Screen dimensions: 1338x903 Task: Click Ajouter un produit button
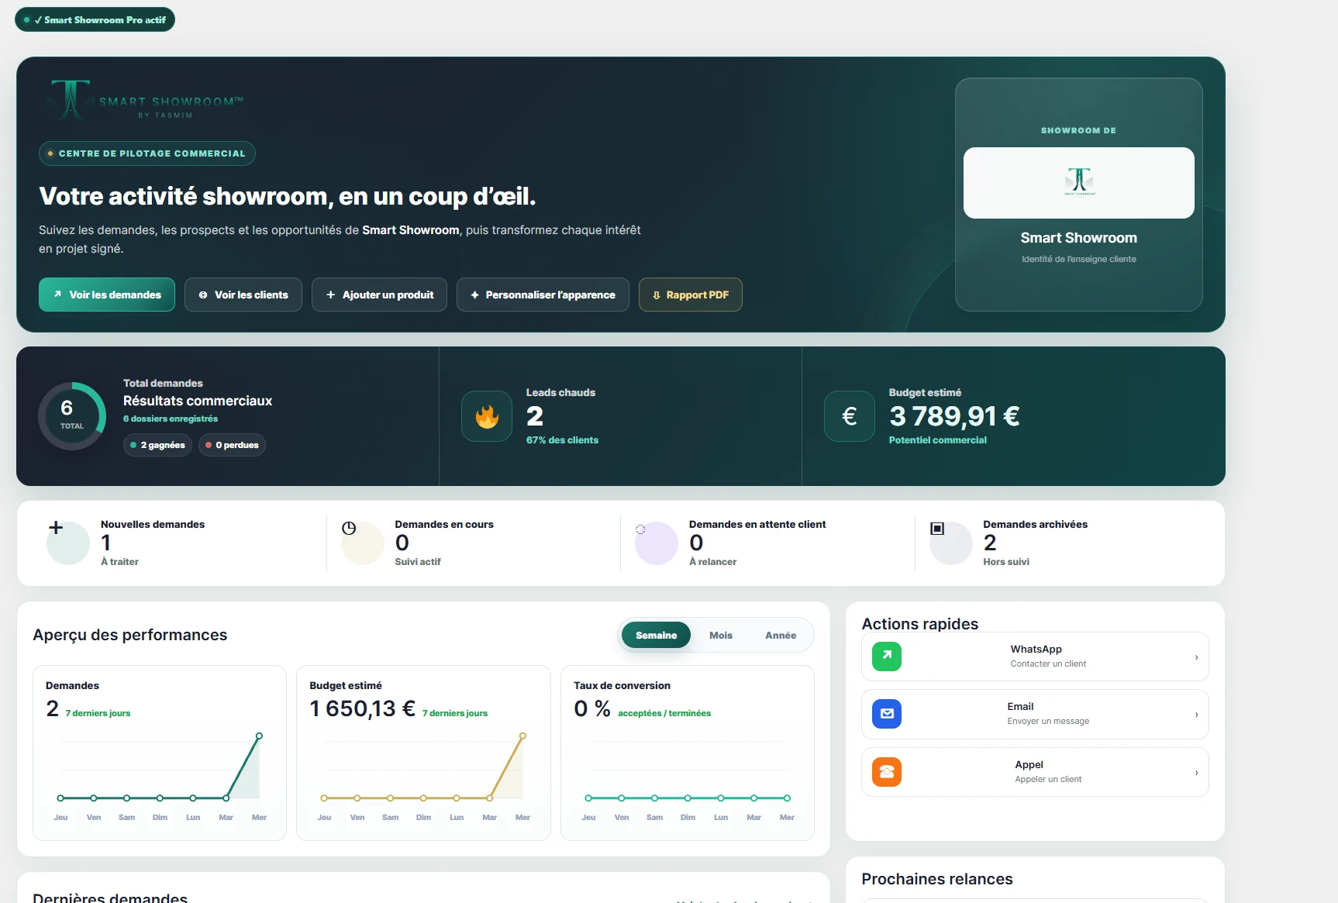click(379, 295)
